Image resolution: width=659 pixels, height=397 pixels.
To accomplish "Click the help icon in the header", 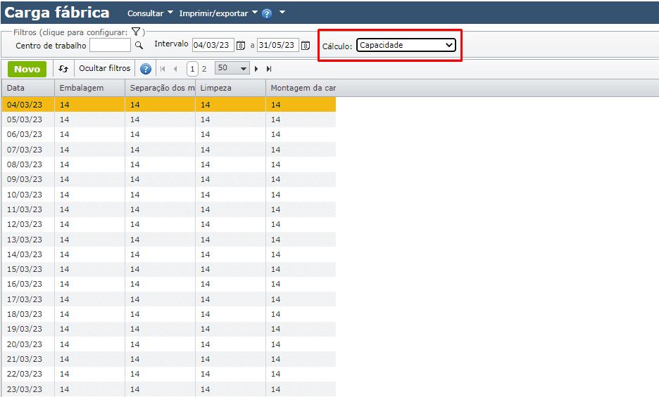I will (x=267, y=14).
